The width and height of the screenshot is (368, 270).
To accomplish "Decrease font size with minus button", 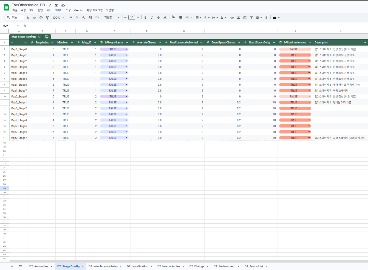I will tap(125, 18).
